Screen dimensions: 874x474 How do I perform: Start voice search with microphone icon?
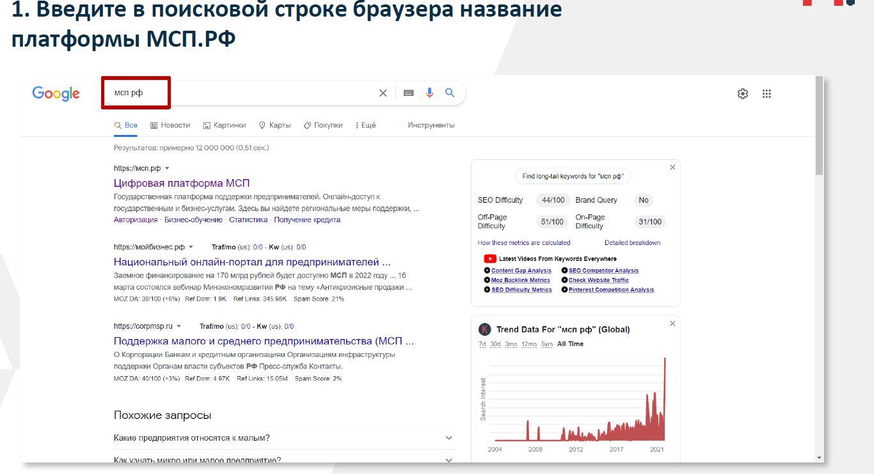(x=429, y=93)
